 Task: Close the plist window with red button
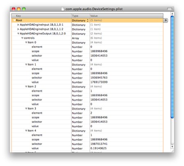coord(13,9)
